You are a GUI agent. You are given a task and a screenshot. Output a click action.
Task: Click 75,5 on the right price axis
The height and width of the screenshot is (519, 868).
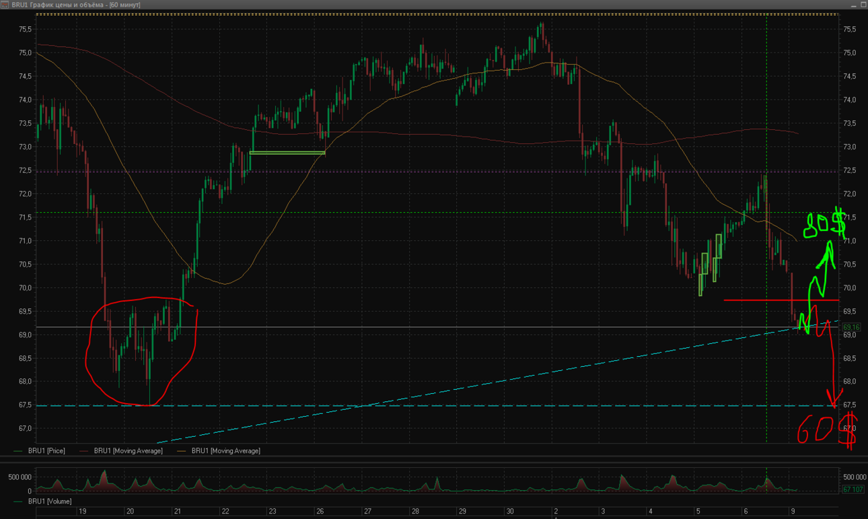click(849, 30)
